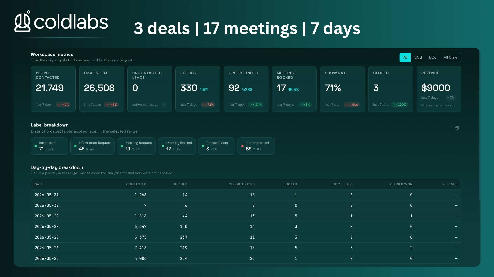Click the 1.5% reply rate value
This screenshot has height=277, width=494.
click(204, 90)
